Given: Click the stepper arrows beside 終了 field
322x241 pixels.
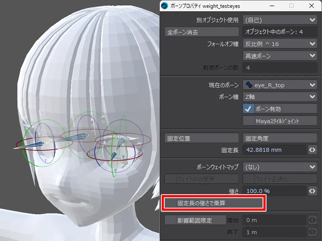Looking at the screenshot, I should 312,232.
